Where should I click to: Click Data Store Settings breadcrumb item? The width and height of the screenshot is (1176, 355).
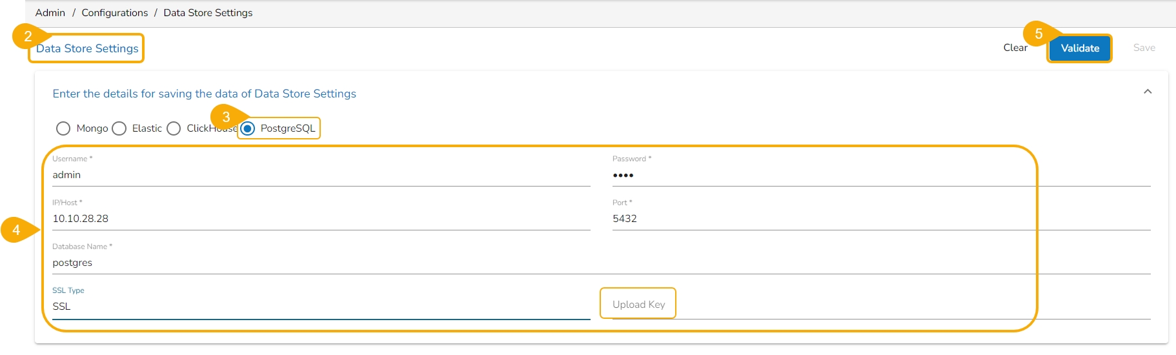point(208,13)
